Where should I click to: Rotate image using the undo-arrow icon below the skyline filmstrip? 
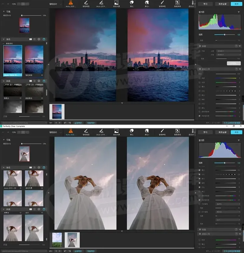pyautogui.click(x=65, y=123)
